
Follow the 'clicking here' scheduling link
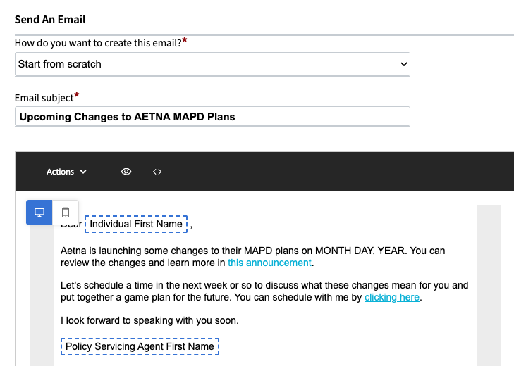pyautogui.click(x=392, y=297)
